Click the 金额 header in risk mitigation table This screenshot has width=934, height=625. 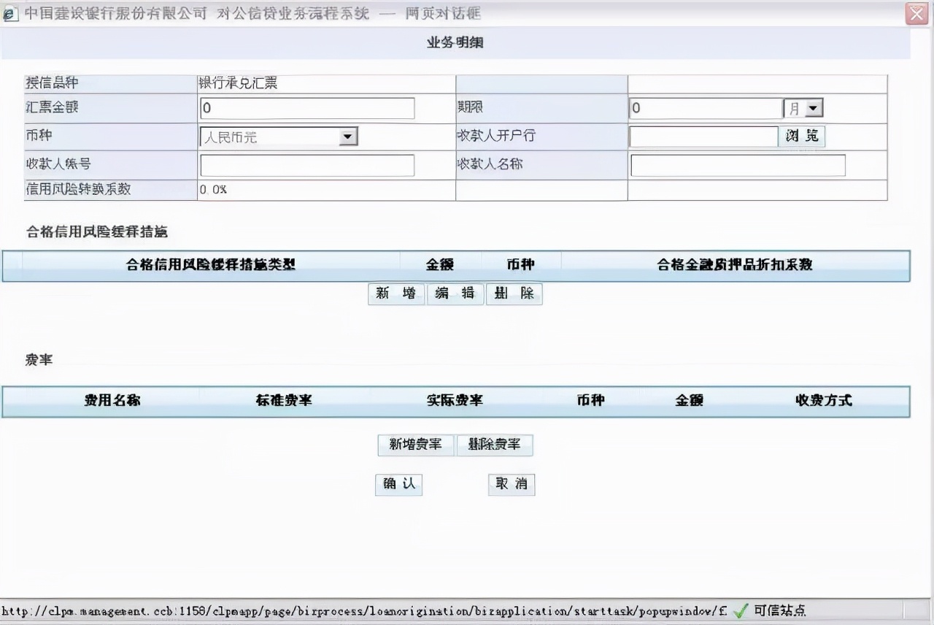(441, 265)
